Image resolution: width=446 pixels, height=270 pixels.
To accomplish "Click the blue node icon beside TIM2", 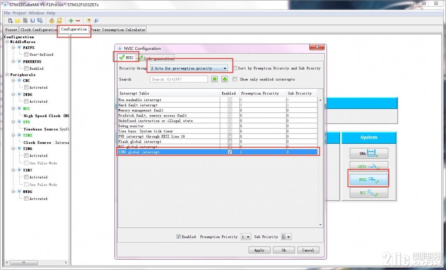I will 19,135.
